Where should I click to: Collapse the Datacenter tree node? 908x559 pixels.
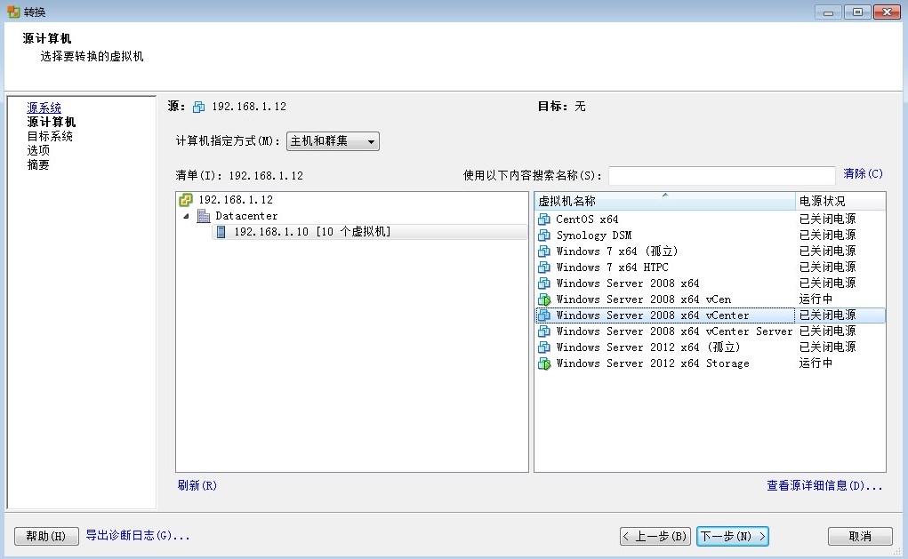click(x=186, y=217)
